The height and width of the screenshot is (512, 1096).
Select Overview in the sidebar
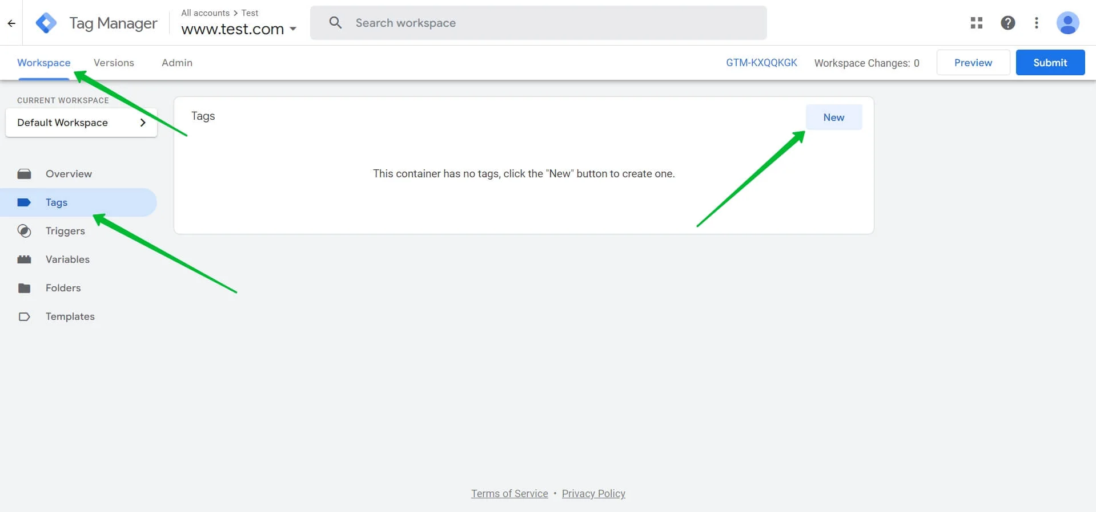click(x=79, y=174)
